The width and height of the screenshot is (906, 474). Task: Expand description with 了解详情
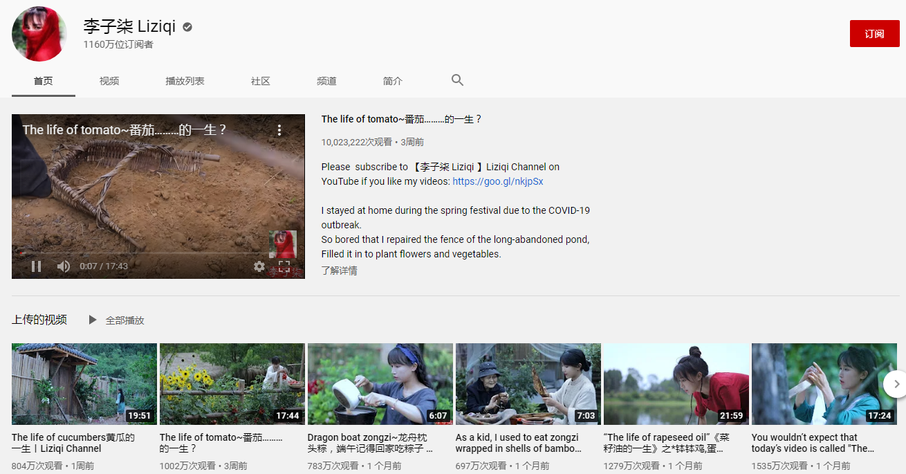point(339,271)
